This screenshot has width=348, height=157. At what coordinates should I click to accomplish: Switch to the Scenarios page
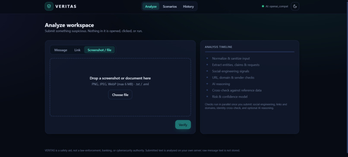170,6
